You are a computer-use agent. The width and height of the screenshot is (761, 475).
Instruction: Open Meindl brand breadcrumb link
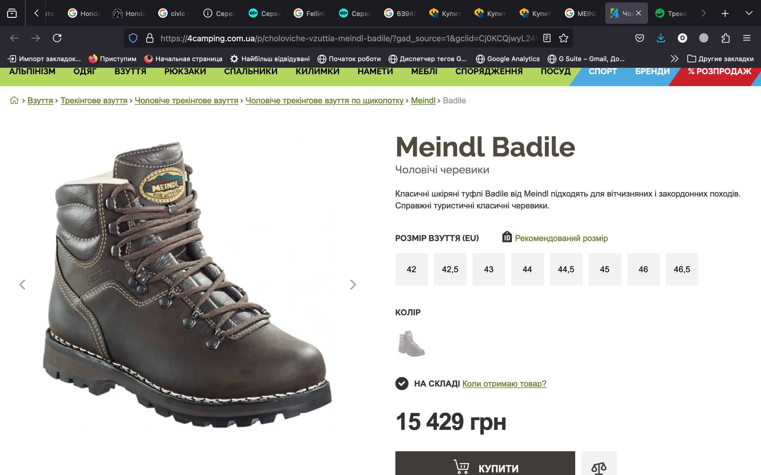[x=423, y=101]
